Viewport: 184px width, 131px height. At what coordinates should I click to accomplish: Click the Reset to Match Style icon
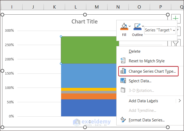point(123,61)
